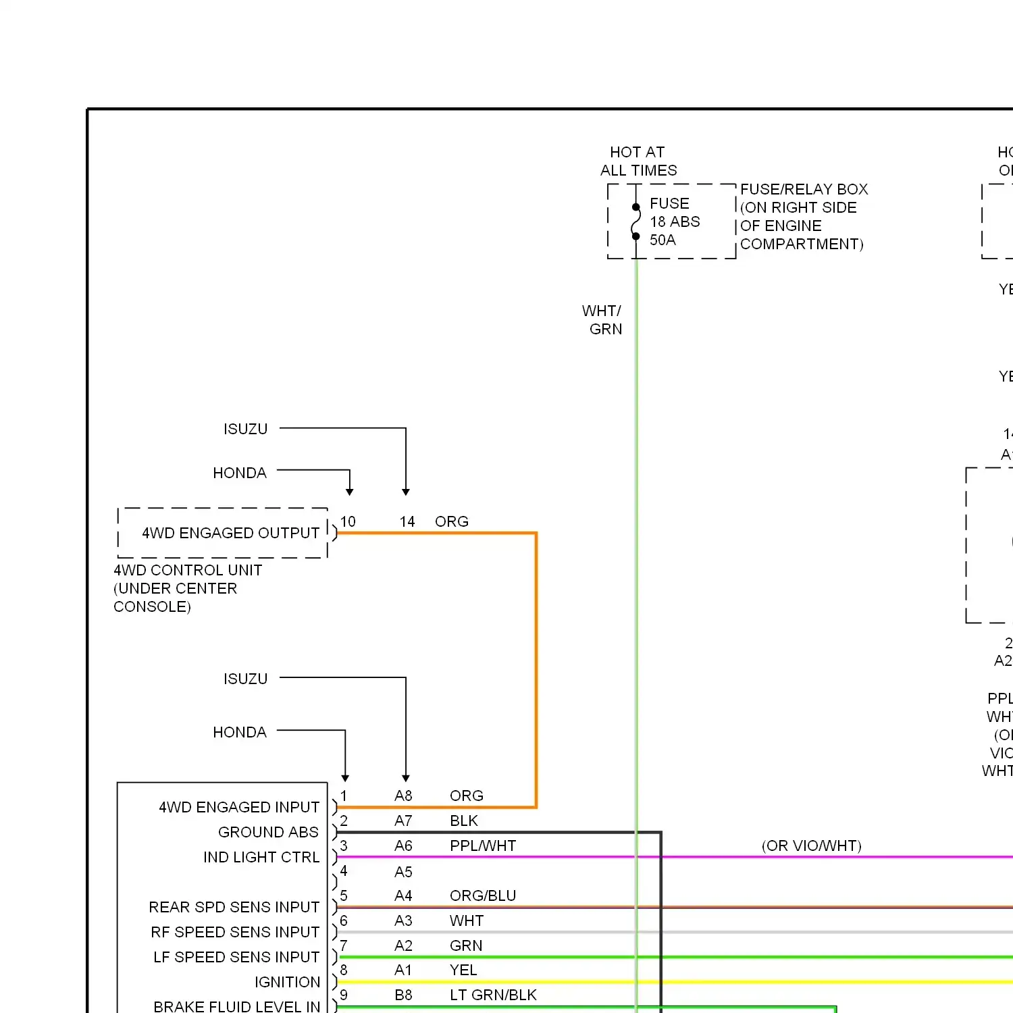
Task: Click the YEL wire label next to A1
Action: tap(463, 970)
